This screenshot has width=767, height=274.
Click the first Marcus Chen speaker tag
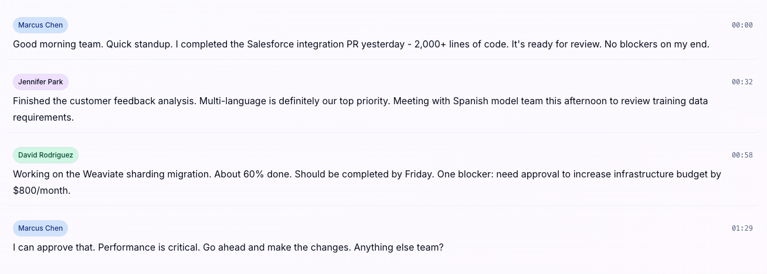40,25
